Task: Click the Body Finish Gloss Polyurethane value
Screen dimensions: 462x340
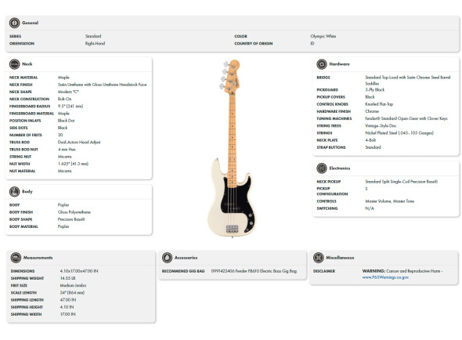Action: (74, 212)
